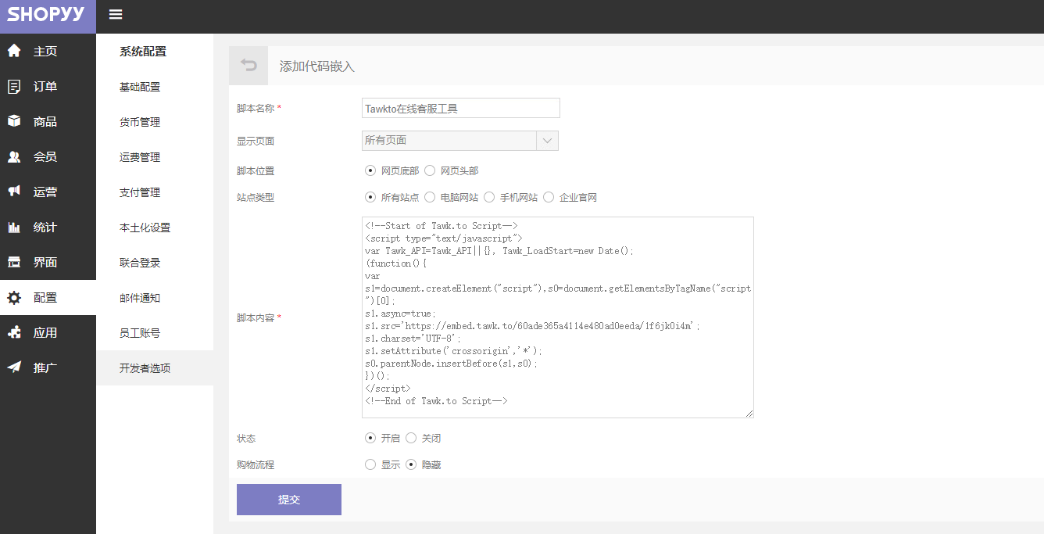Click the members icon beside 会员
Image resolution: width=1044 pixels, height=534 pixels.
(x=14, y=156)
